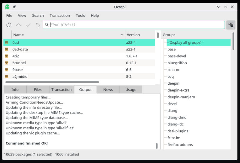This screenshot has height=163, width=240.
Task: Select the 6tunnel package name
Action: pyautogui.click(x=19, y=63)
